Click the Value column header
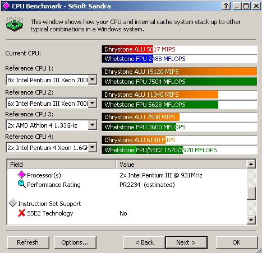This screenshot has height=253, width=262. tap(181, 164)
